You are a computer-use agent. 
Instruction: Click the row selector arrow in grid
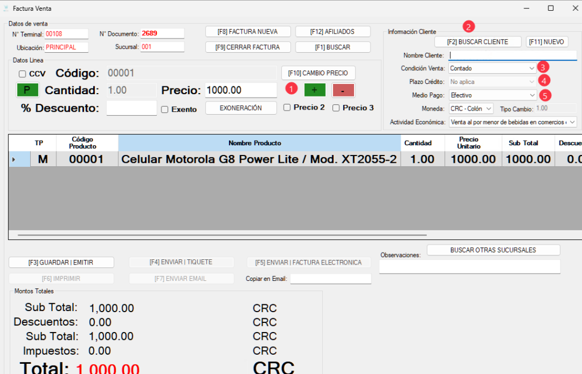pyautogui.click(x=14, y=159)
